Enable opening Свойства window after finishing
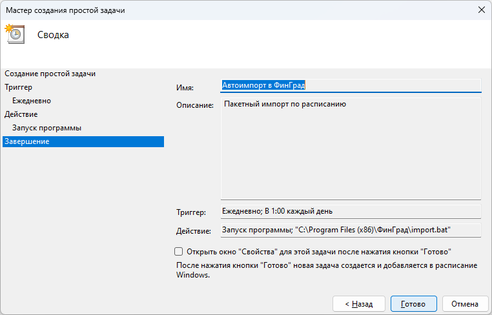 pos(179,251)
